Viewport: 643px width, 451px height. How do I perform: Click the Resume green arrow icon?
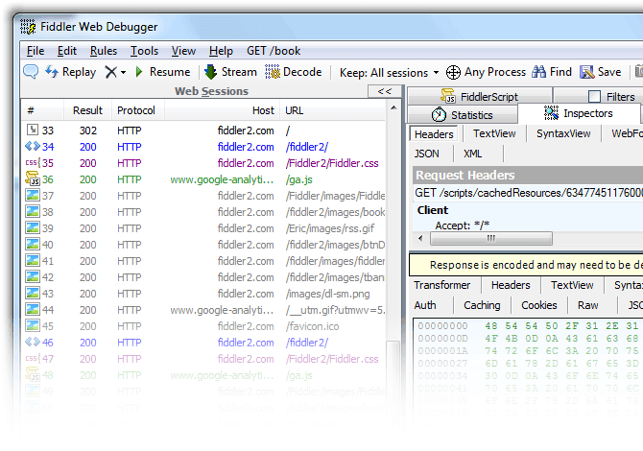pyautogui.click(x=139, y=72)
